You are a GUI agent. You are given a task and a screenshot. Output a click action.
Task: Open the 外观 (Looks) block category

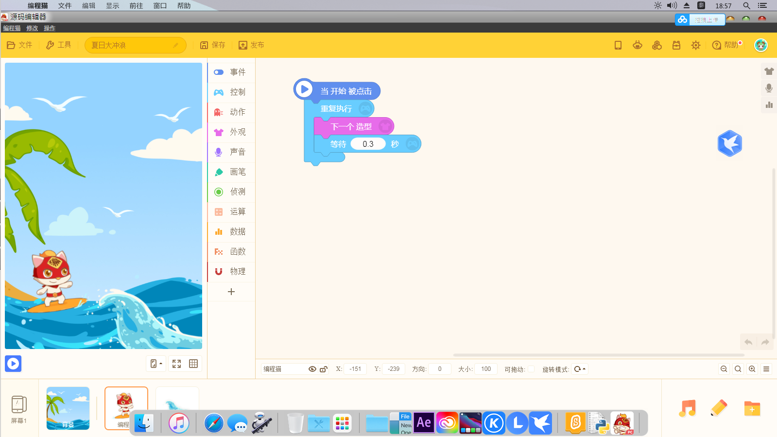click(231, 132)
